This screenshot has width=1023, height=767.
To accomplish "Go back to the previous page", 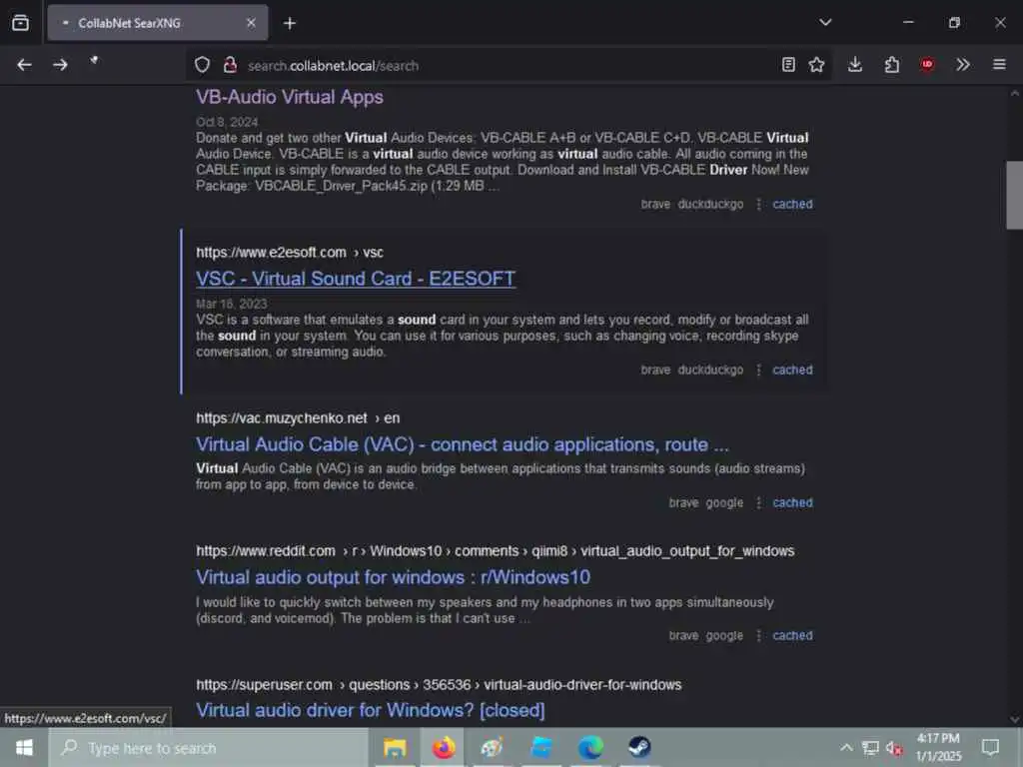I will click(24, 65).
